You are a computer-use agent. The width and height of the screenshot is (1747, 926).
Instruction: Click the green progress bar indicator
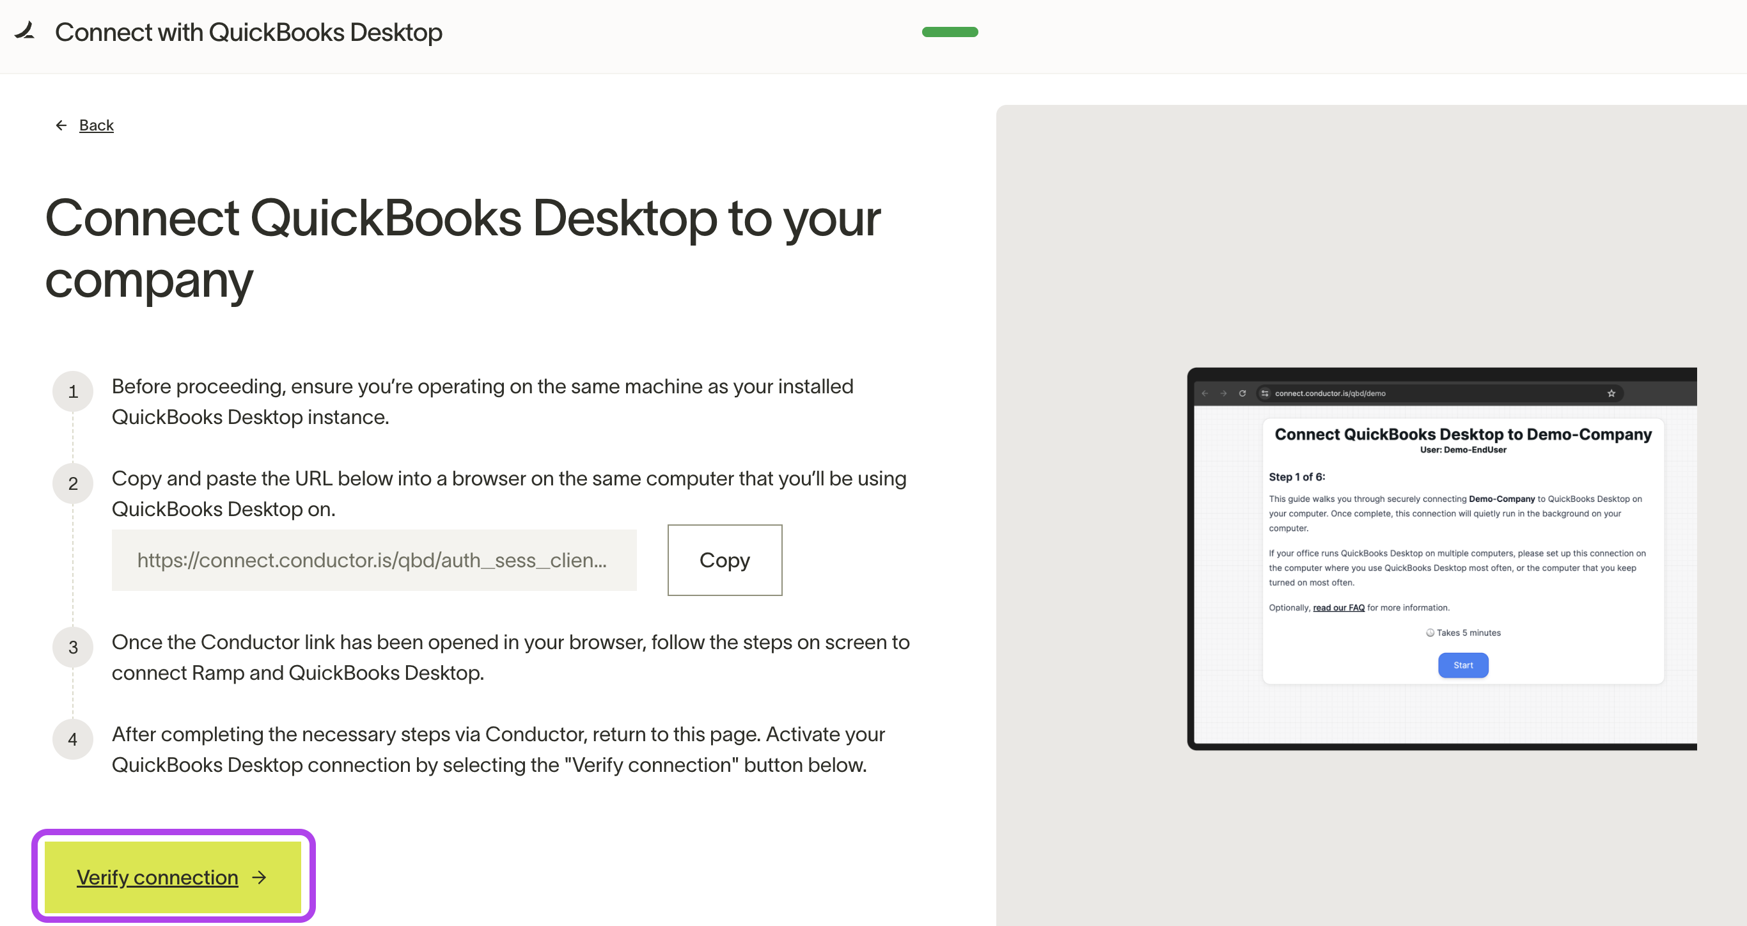tap(949, 32)
